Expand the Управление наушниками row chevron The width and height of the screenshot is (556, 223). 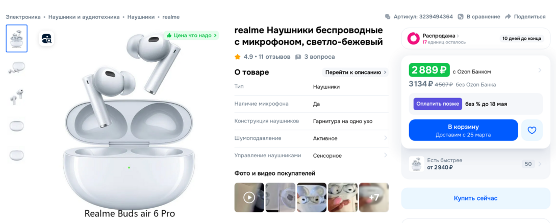tap(386, 155)
